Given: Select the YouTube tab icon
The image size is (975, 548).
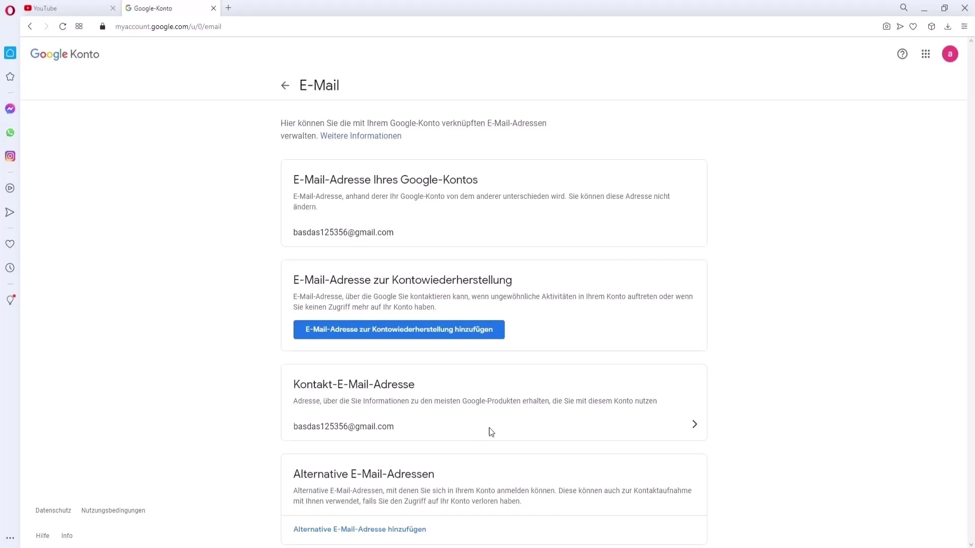Looking at the screenshot, I should [x=27, y=8].
